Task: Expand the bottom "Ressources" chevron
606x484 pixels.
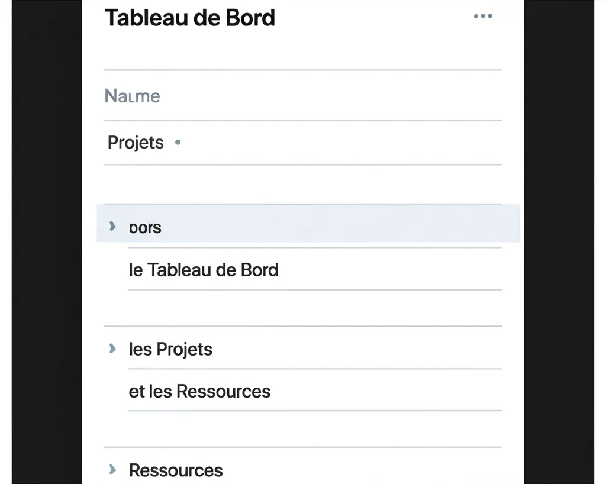Action: (x=112, y=470)
